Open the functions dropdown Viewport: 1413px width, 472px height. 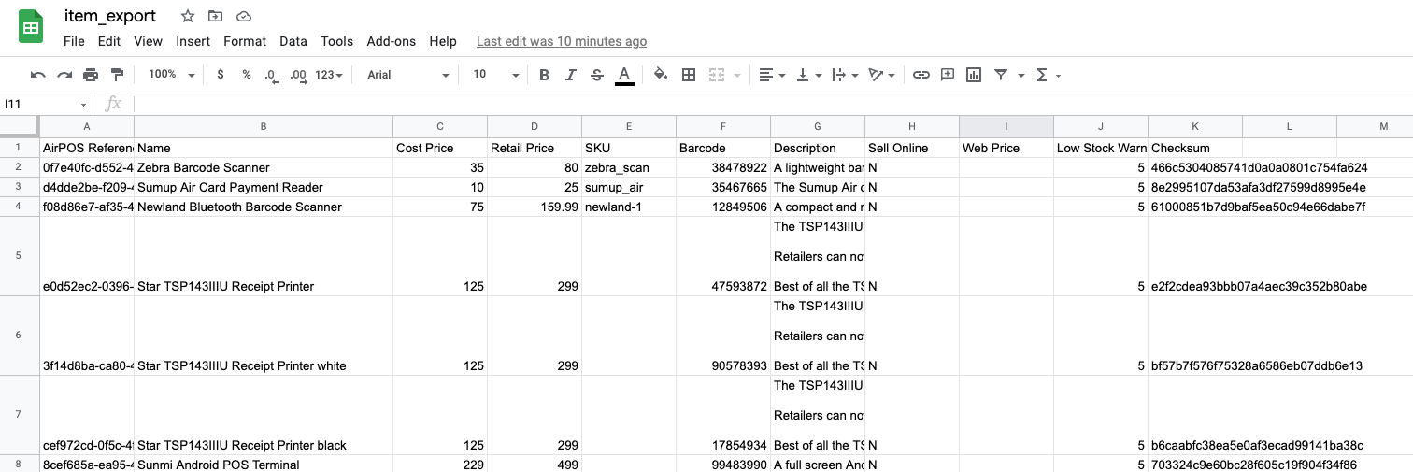(1049, 75)
